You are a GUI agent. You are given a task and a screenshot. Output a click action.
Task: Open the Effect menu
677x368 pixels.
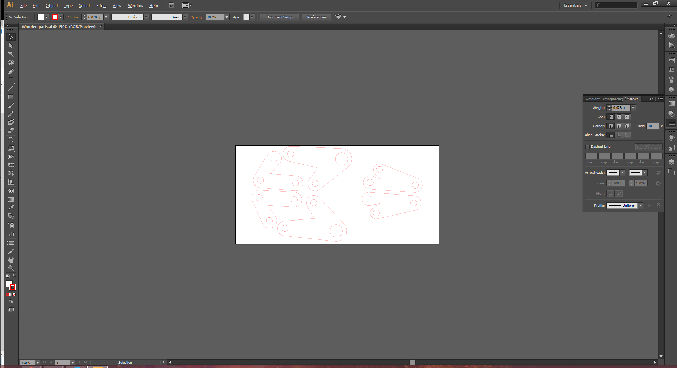click(101, 6)
